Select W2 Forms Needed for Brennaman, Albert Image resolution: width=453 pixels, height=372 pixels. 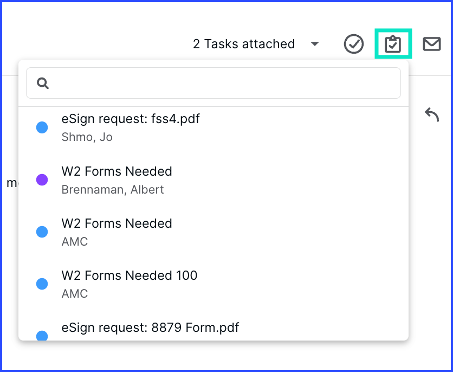(x=213, y=180)
